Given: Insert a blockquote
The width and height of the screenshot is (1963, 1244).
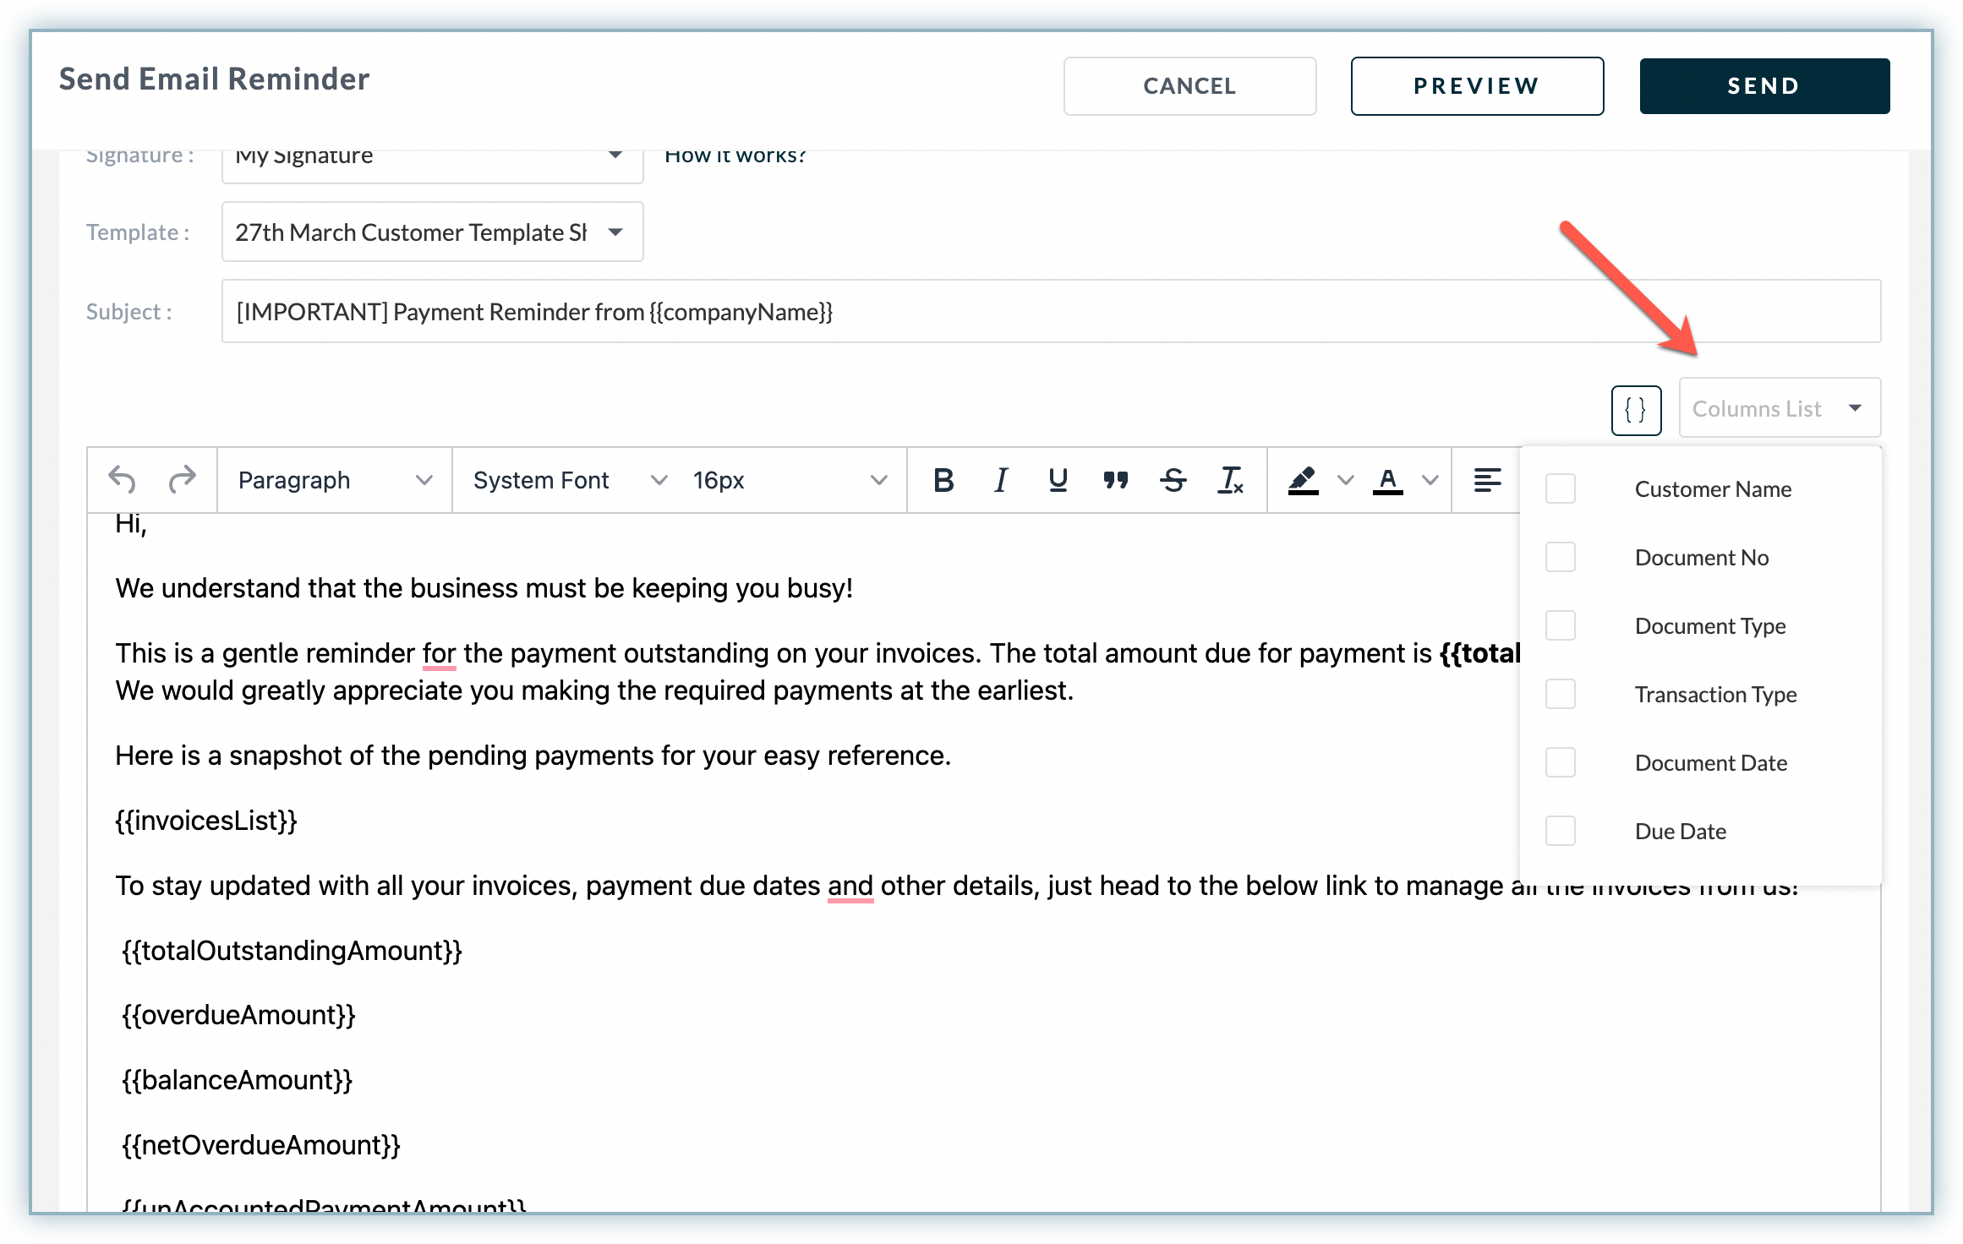Looking at the screenshot, I should click(x=1115, y=480).
